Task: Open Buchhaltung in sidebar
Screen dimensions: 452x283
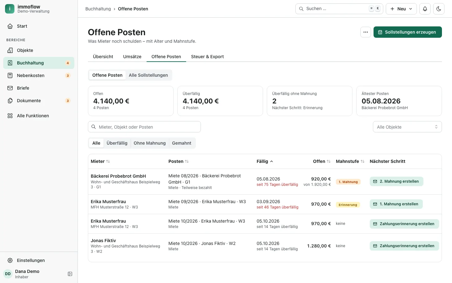Action: pos(39,63)
